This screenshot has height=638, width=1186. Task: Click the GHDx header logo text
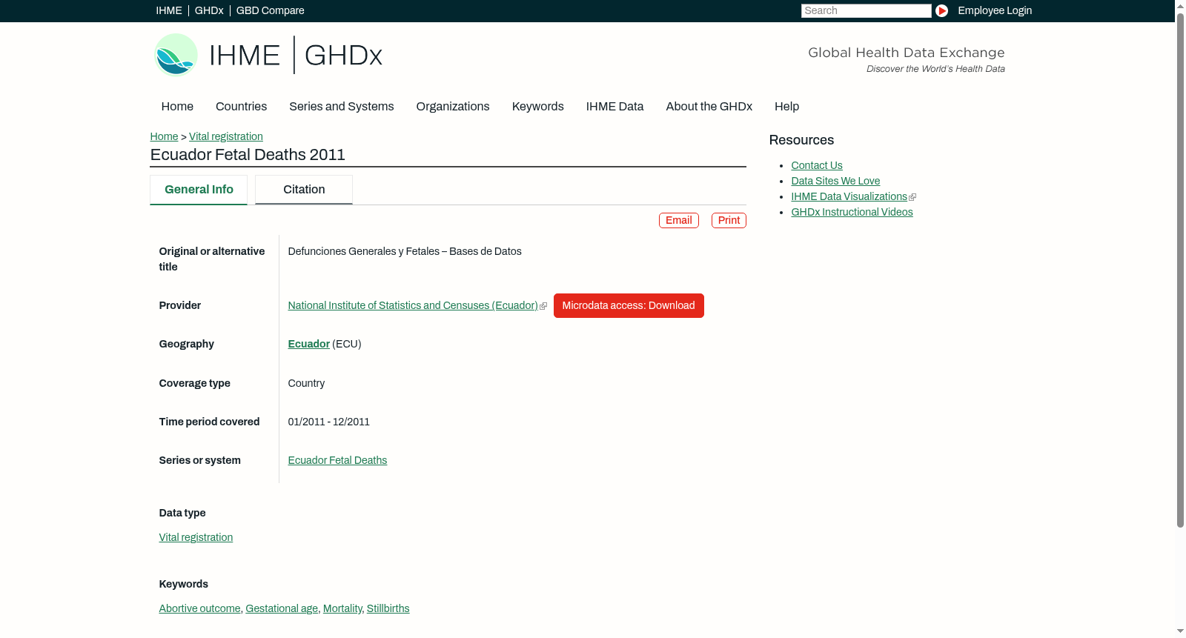pyautogui.click(x=343, y=56)
